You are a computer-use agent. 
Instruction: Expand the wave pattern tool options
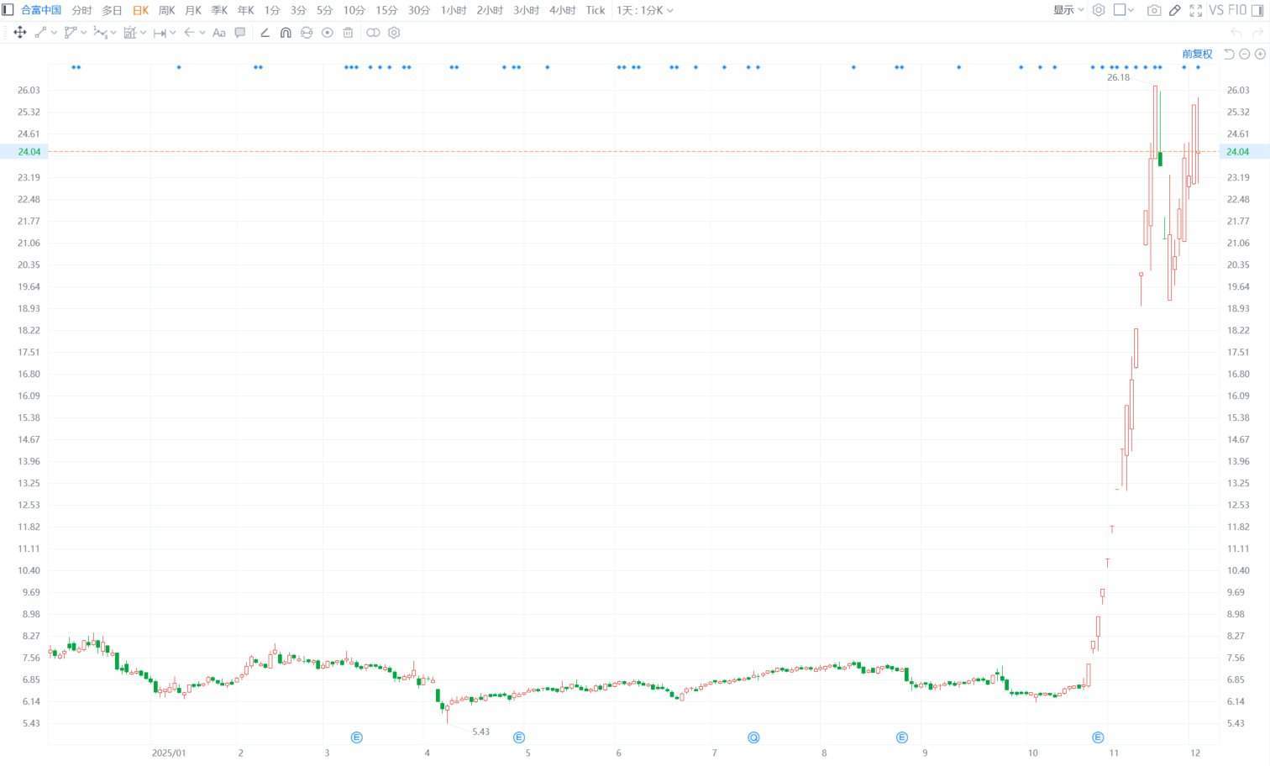[113, 33]
